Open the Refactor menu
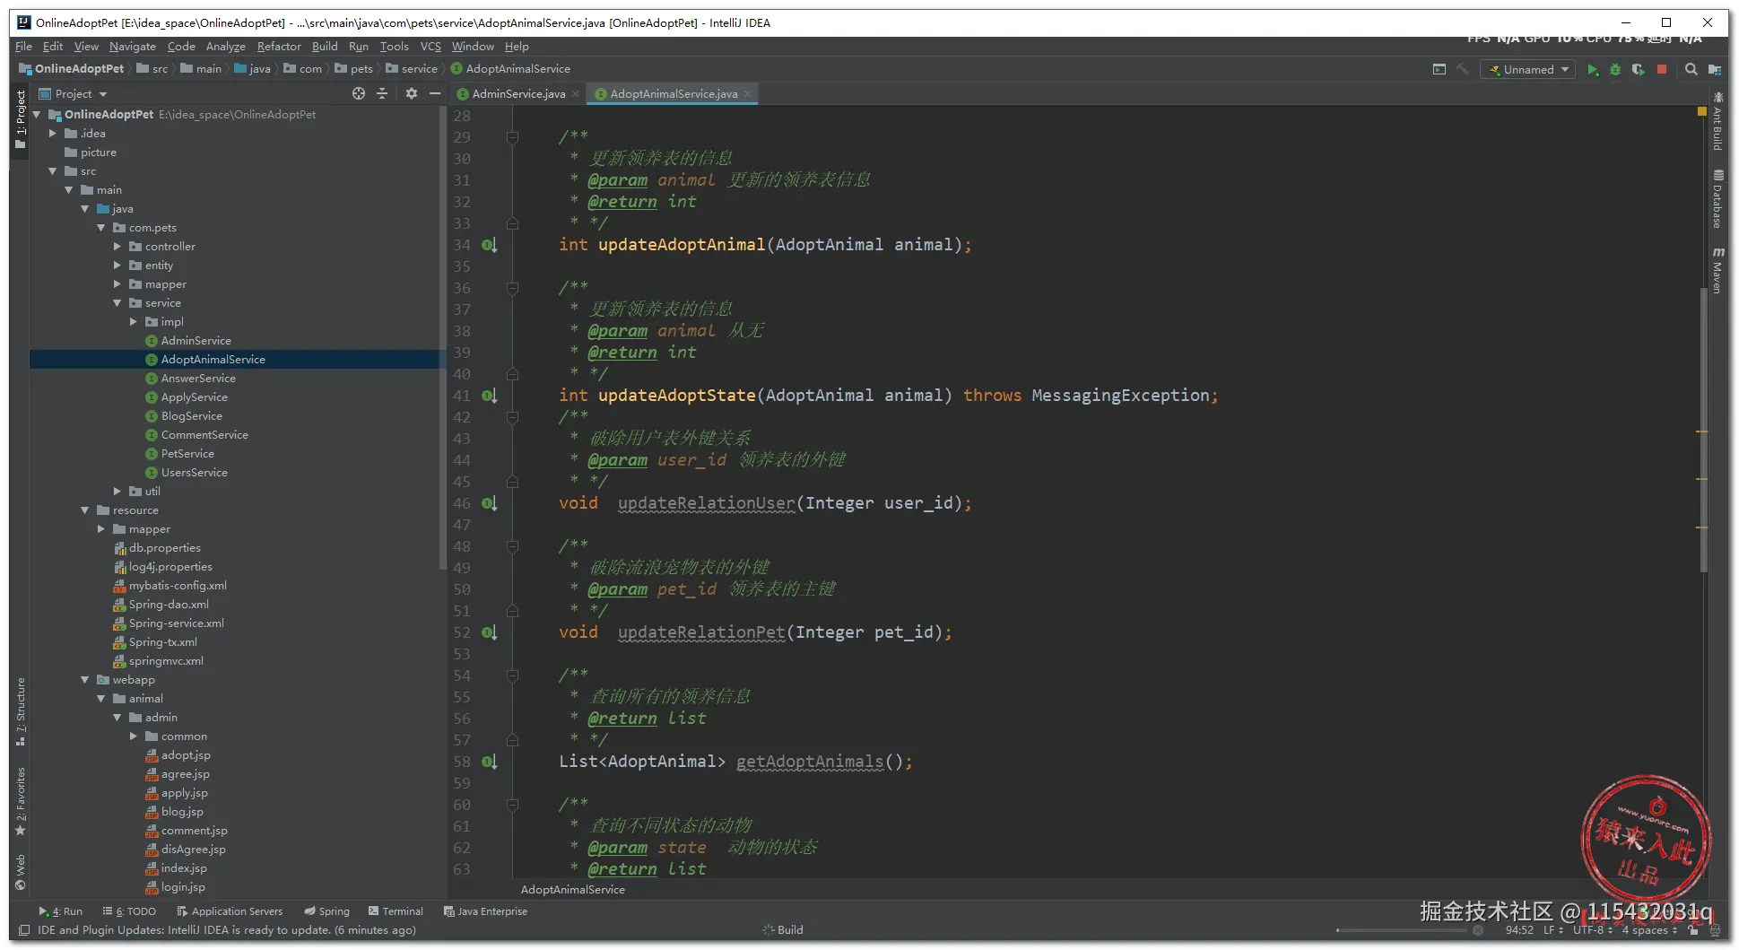Image resolution: width=1739 pixels, height=950 pixels. 279,47
